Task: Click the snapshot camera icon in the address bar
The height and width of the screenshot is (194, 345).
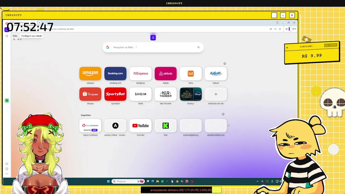Action: (271, 29)
